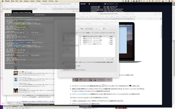Open the Session menu

26,1
